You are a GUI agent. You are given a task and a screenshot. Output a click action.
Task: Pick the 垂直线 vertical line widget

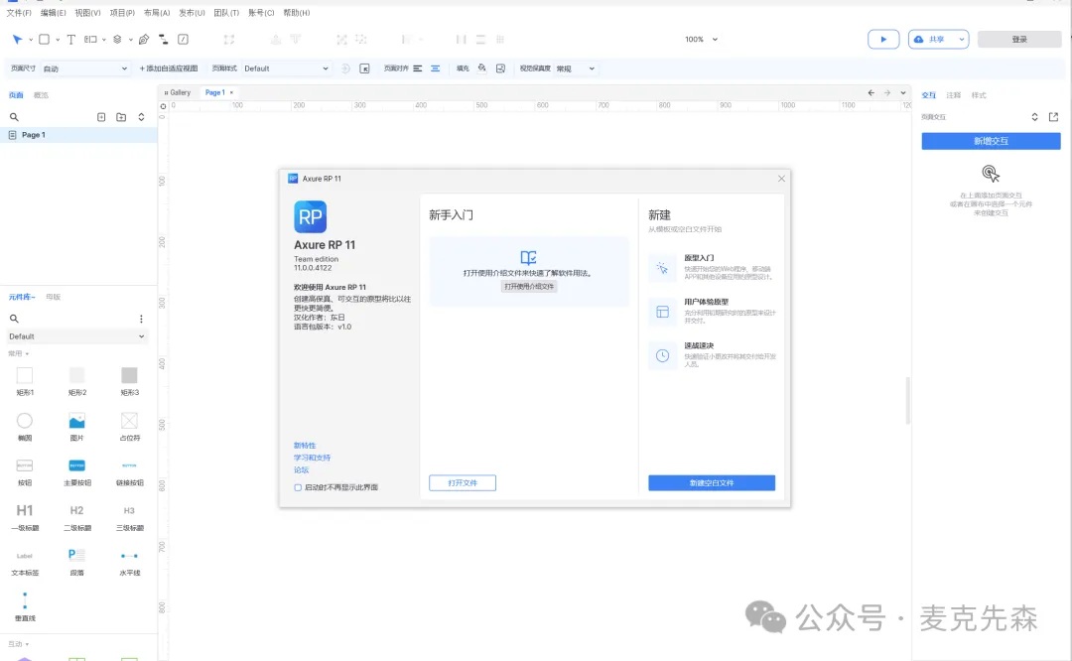tap(25, 607)
